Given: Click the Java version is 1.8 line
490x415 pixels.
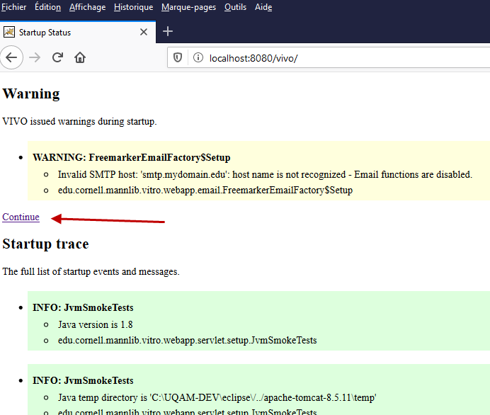Looking at the screenshot, I should click(x=96, y=324).
